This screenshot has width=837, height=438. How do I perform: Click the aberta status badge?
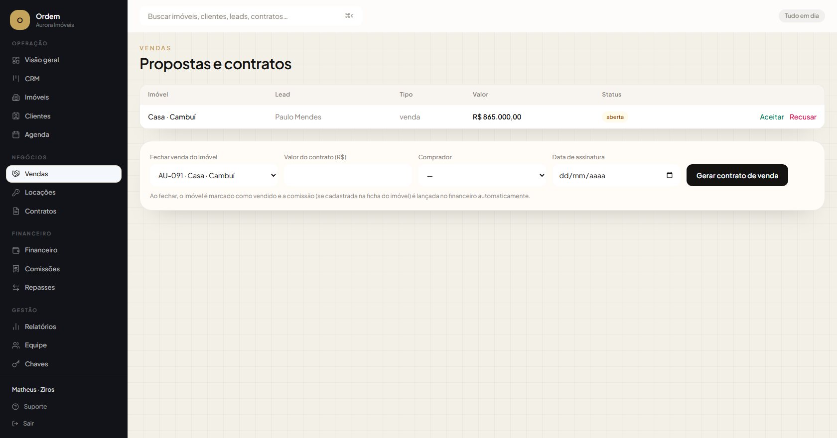615,117
